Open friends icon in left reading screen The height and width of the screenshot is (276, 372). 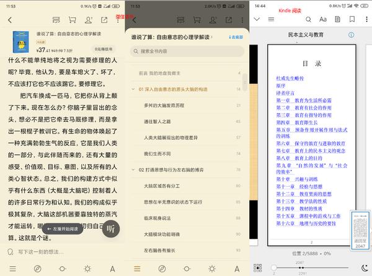coord(89,20)
